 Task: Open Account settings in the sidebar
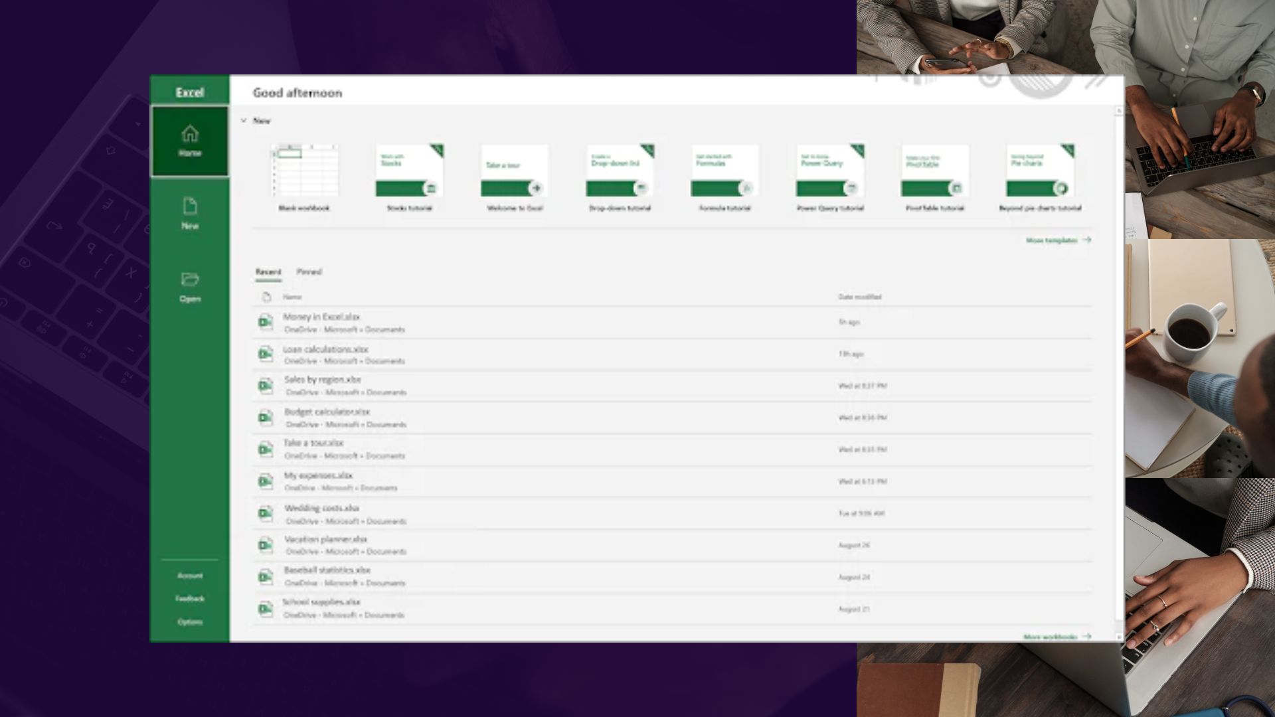point(190,576)
